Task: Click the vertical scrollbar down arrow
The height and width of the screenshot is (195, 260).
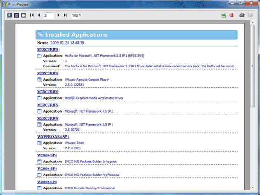Action: coord(253,188)
